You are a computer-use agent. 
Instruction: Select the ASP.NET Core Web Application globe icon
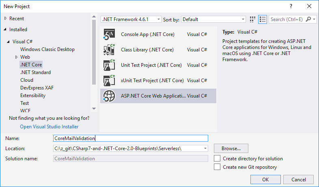(x=109, y=96)
